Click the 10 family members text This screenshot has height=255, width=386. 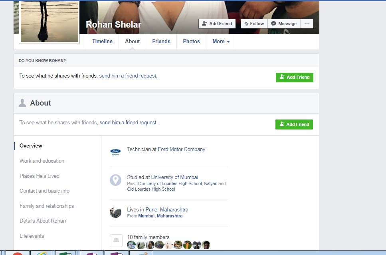[148, 237]
